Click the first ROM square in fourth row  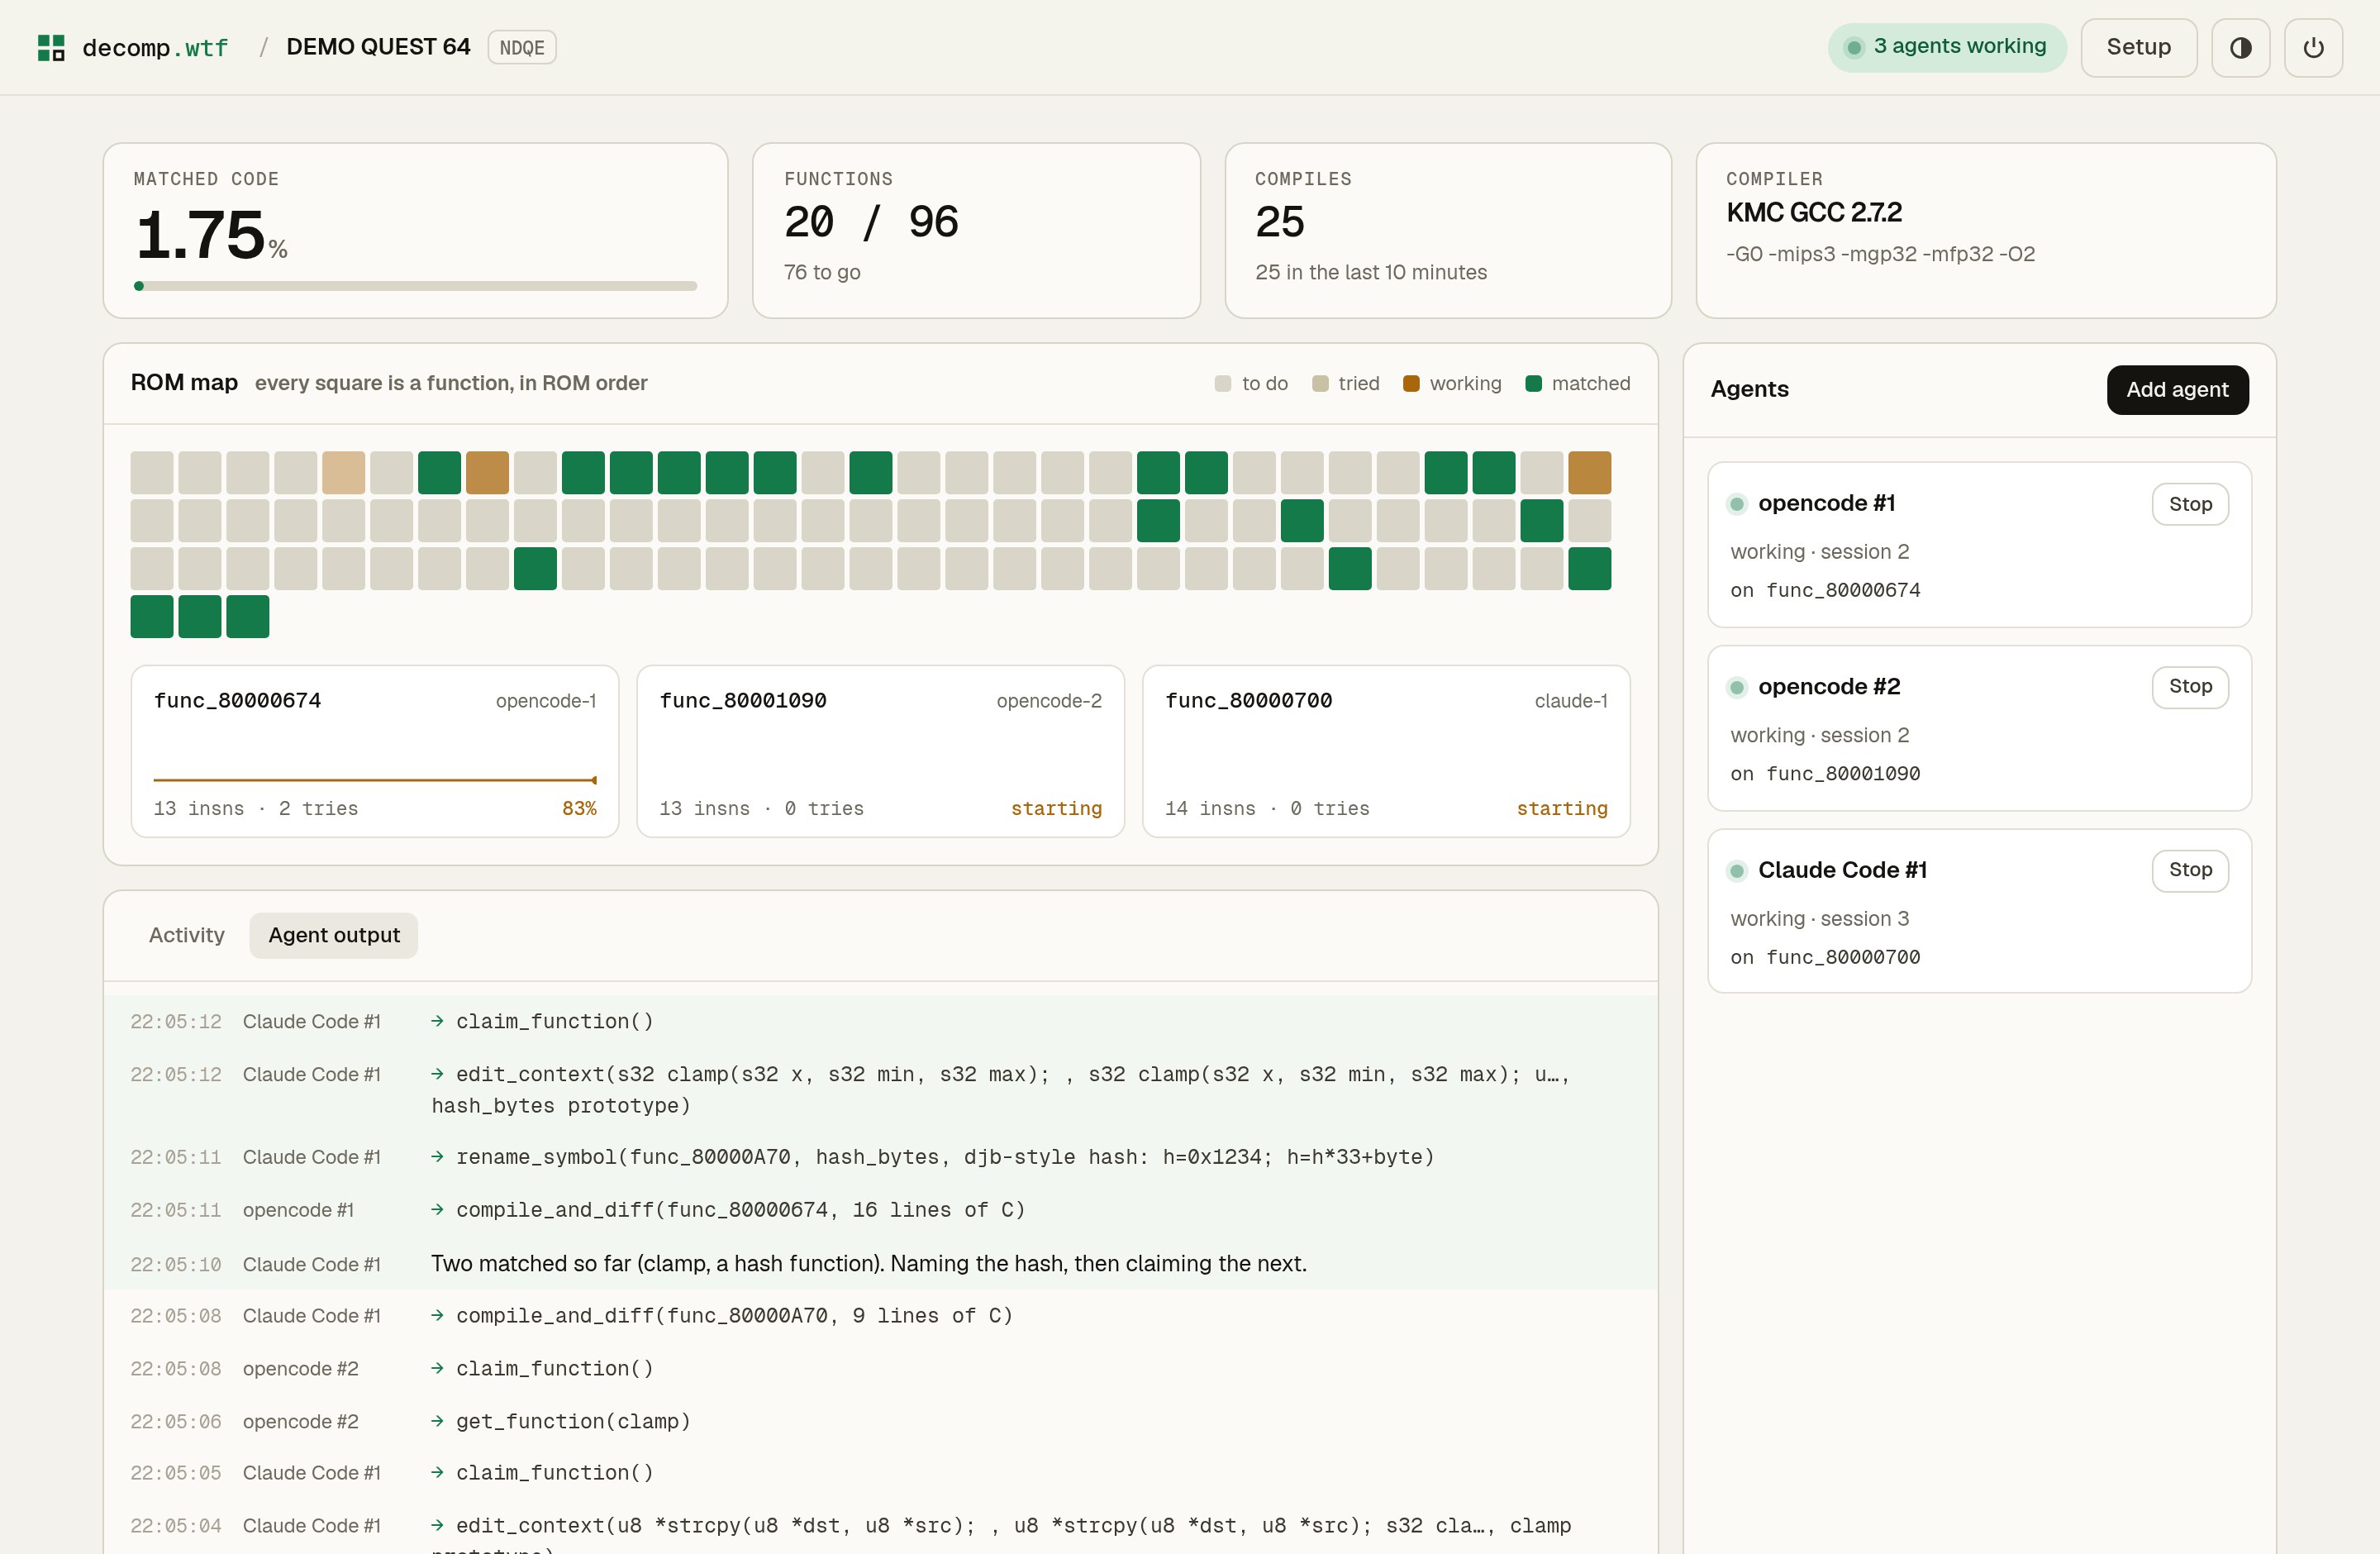[152, 617]
